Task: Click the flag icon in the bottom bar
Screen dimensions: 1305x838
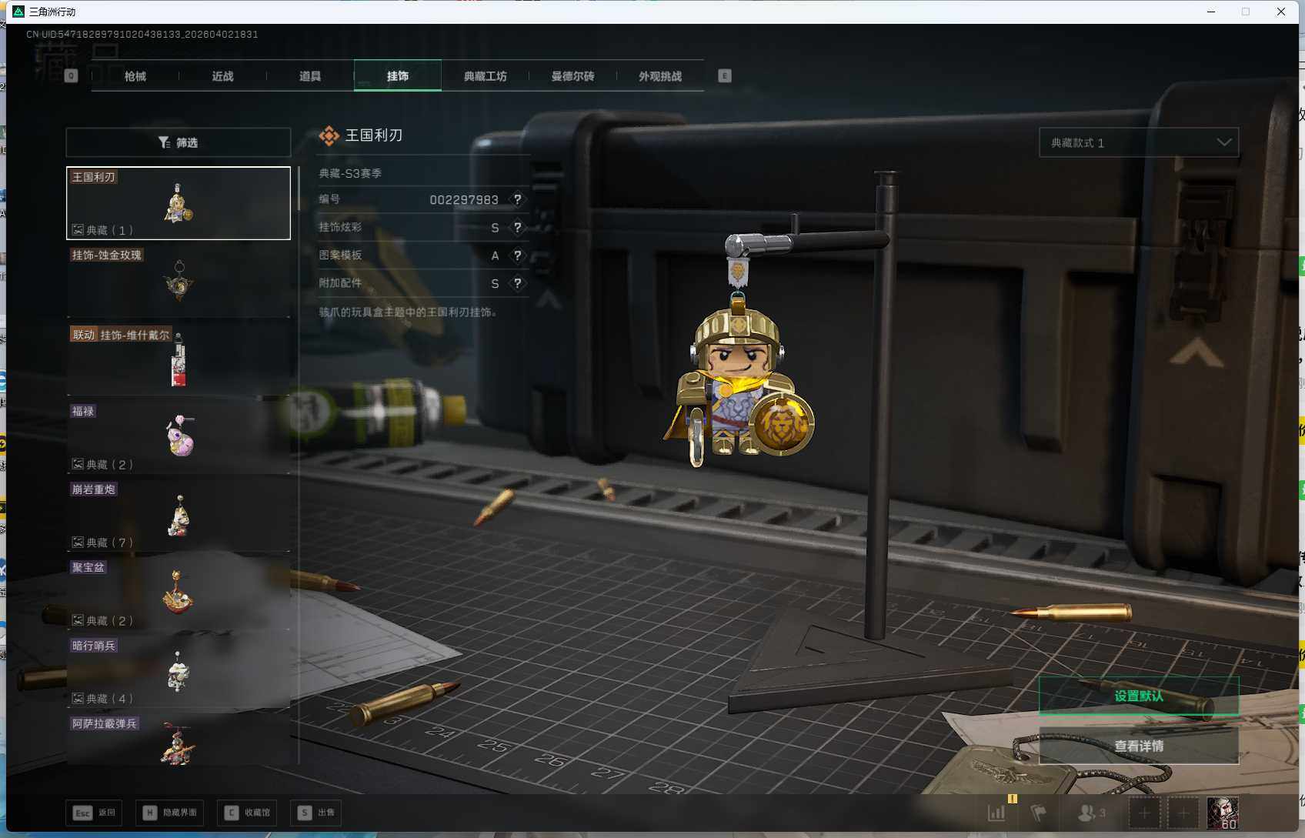Action: pos(1039,813)
